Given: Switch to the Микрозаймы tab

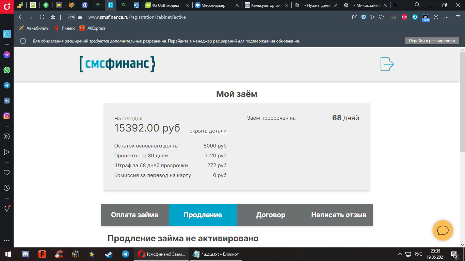Looking at the screenshot, I should (x=366, y=5).
